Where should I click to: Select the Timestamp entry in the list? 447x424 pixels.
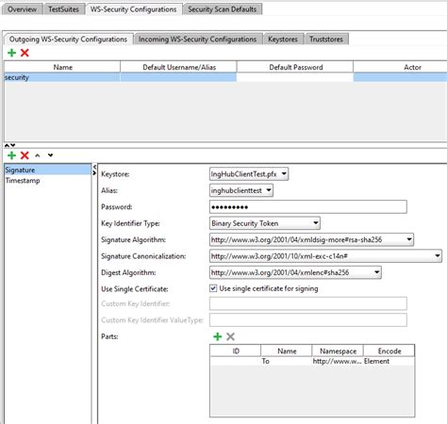pos(48,181)
